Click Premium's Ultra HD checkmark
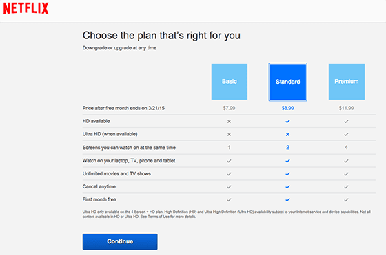 (x=346, y=134)
